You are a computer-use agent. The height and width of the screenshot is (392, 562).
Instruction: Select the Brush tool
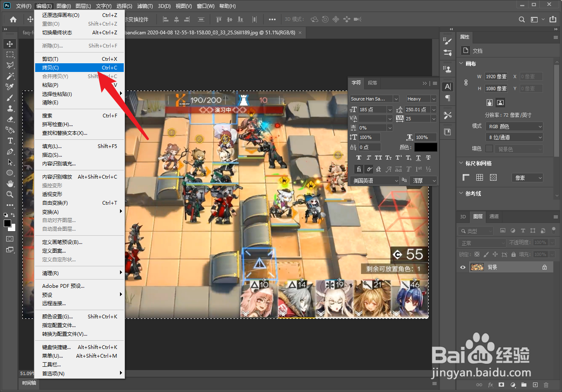(10, 98)
